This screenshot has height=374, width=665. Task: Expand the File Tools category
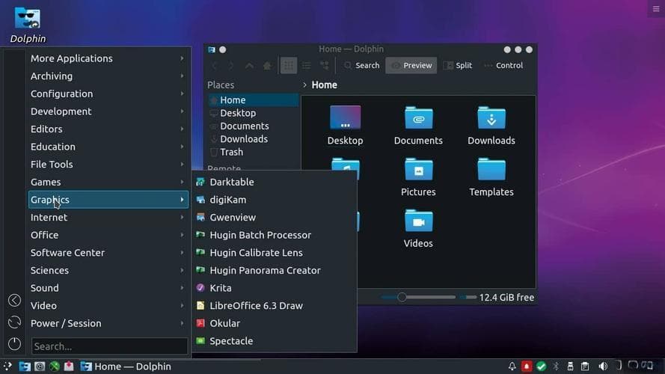108,165
